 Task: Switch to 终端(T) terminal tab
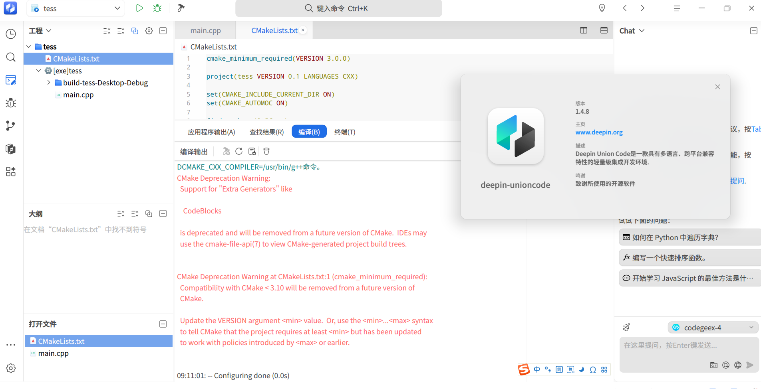point(345,132)
